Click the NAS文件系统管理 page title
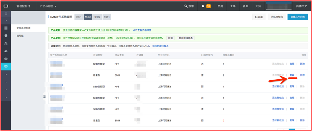312x131 pixels. 61,17
